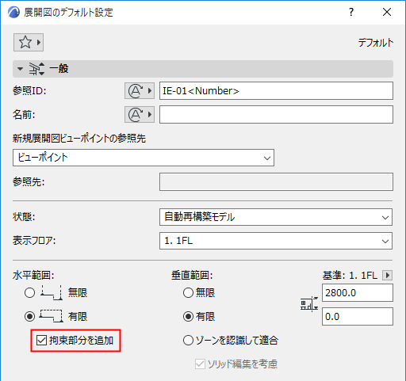Open the 表示フロア dropdown 1. 1FL
406x381 pixels.
[276, 241]
